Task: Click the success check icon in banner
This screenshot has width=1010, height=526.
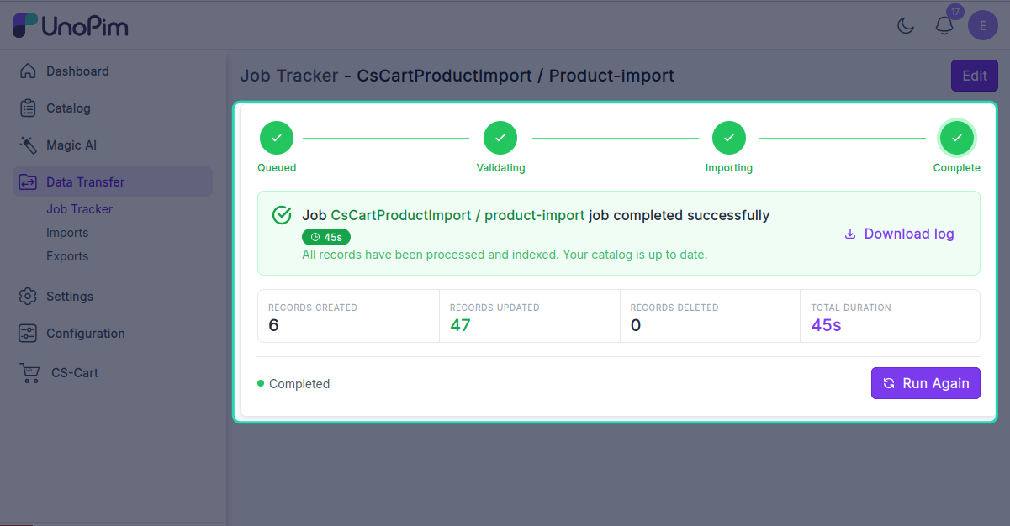Action: (283, 215)
